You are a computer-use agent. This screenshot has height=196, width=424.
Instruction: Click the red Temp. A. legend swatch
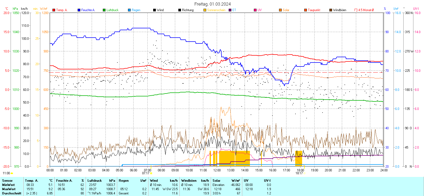pos(54,10)
